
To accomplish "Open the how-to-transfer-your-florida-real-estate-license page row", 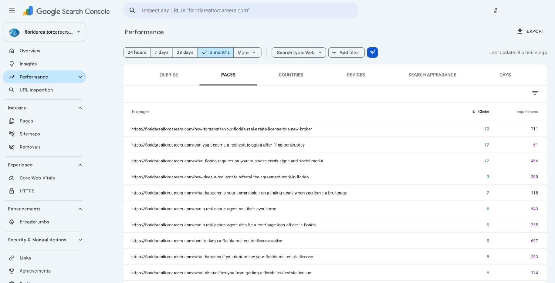I will (x=335, y=129).
